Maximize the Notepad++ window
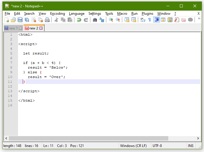 pyautogui.click(x=181, y=6)
